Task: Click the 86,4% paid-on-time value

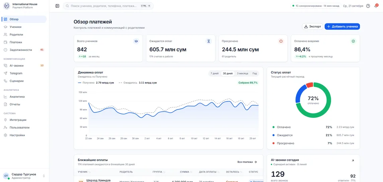Action: coord(302,49)
